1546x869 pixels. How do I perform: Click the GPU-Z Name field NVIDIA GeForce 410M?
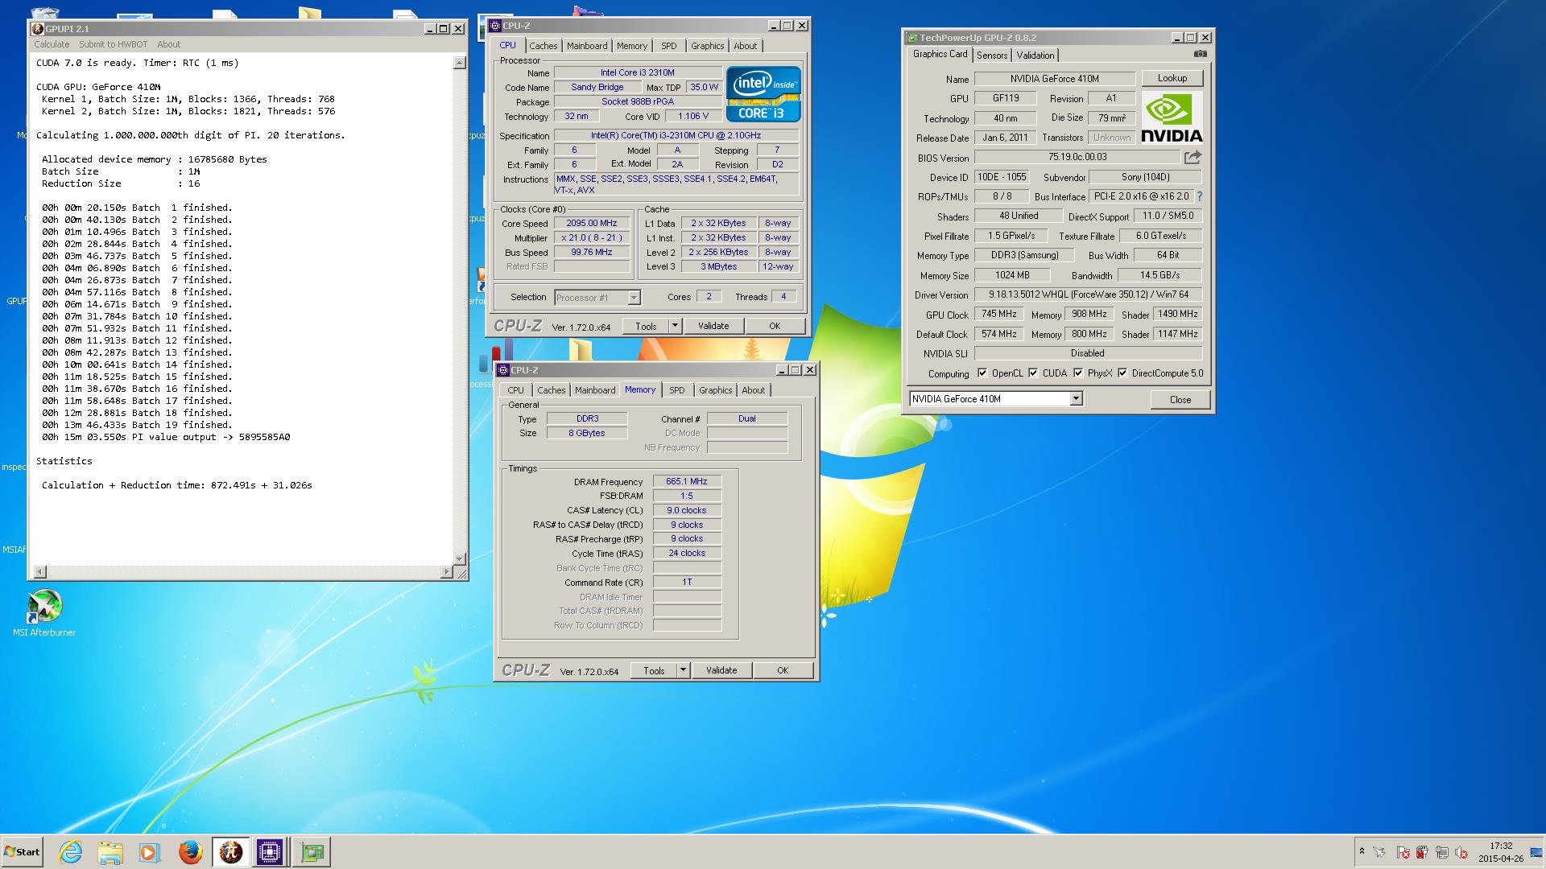(x=1055, y=79)
